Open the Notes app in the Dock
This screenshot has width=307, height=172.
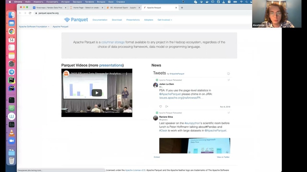pos(12,56)
